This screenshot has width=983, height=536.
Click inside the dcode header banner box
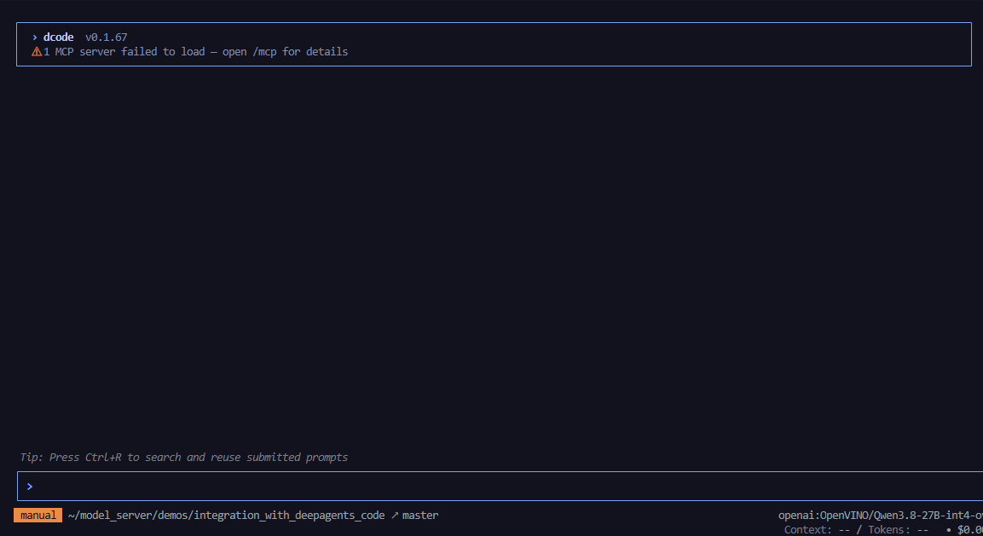[x=494, y=44]
